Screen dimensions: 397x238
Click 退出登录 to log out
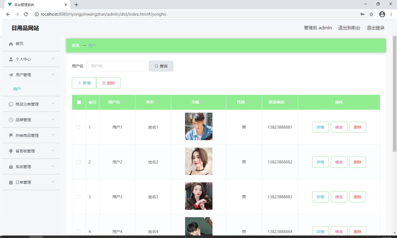point(376,28)
